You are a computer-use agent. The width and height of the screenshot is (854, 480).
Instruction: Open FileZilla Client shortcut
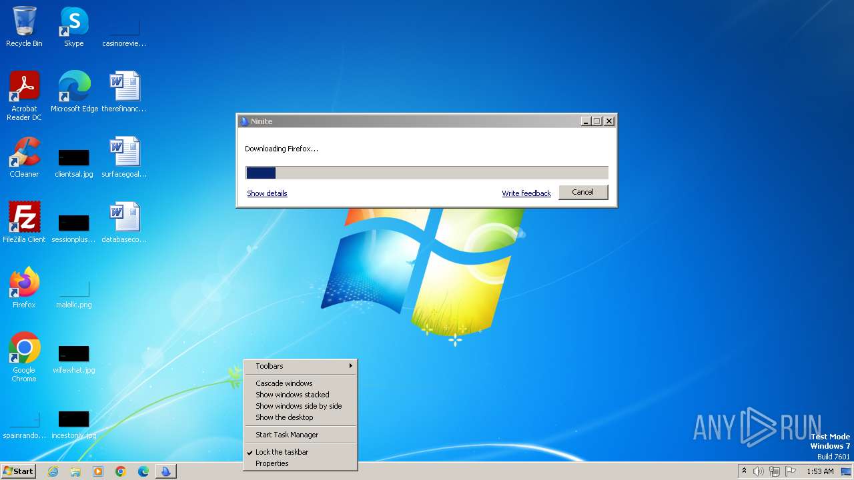[x=24, y=222]
